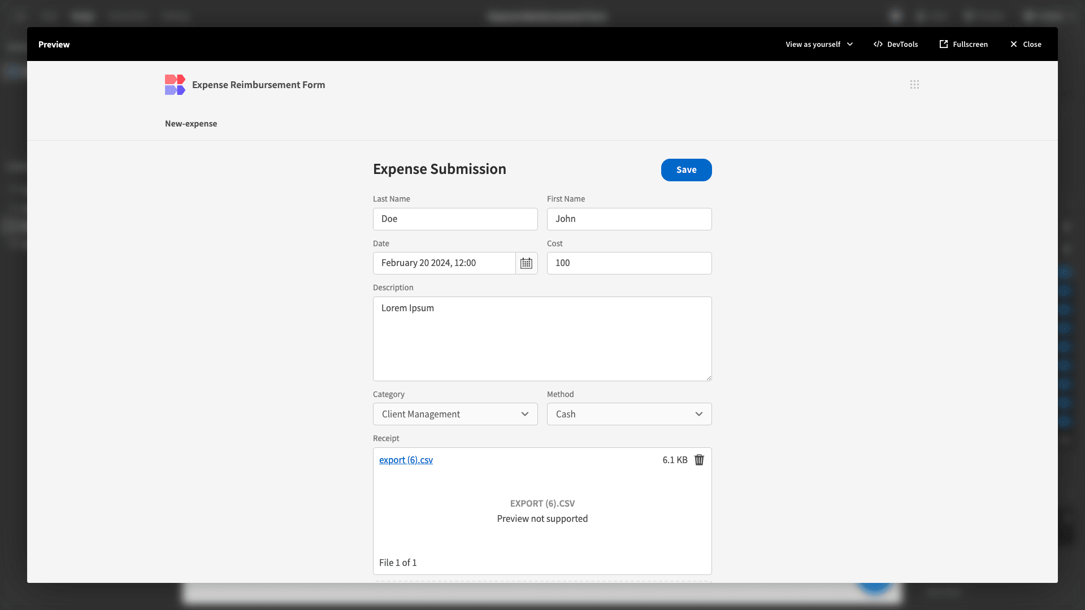Open the apps grid menu icon

coord(914,85)
